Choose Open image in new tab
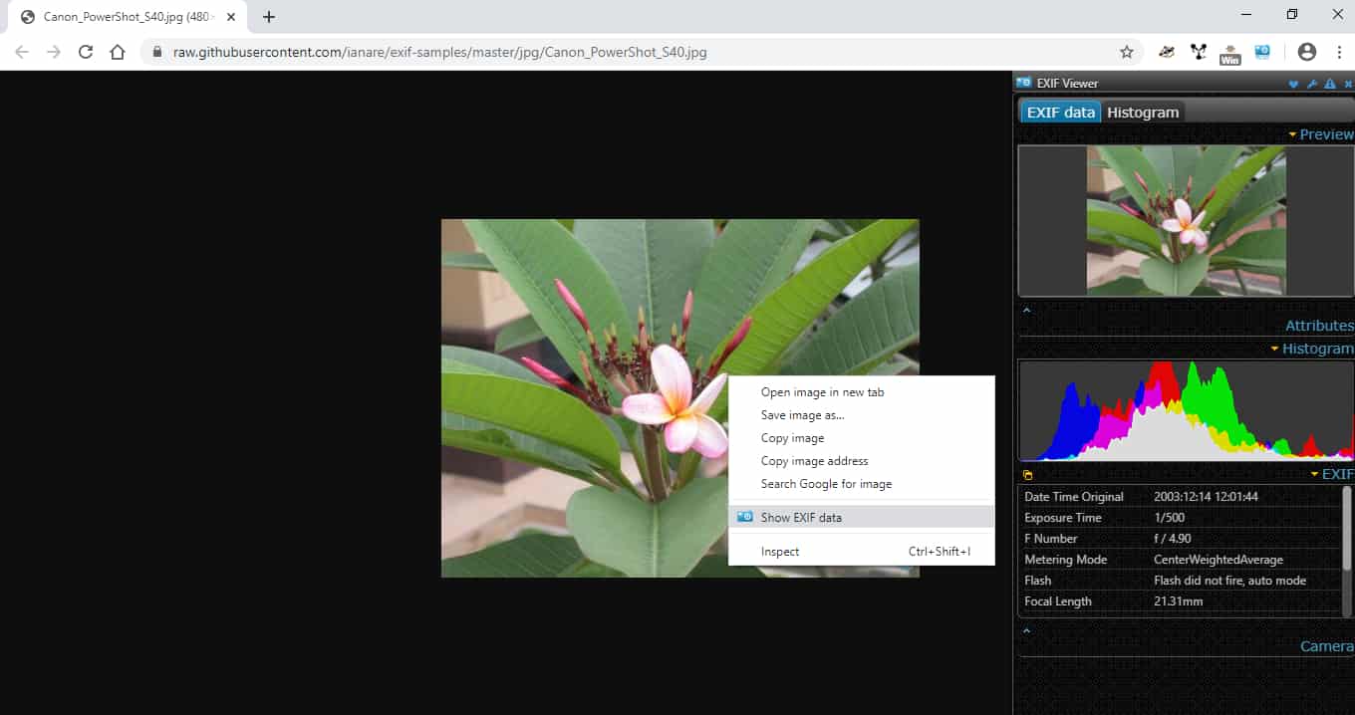The width and height of the screenshot is (1355, 715). [861, 392]
